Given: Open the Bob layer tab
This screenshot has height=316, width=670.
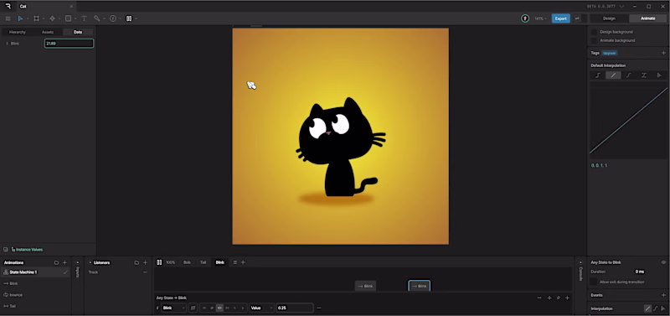Looking at the screenshot, I should coord(187,262).
